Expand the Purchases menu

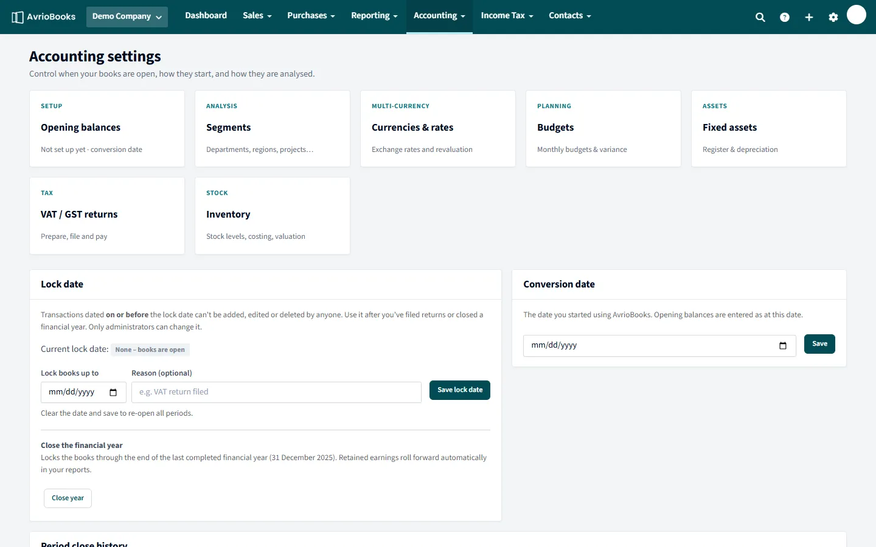tap(311, 16)
